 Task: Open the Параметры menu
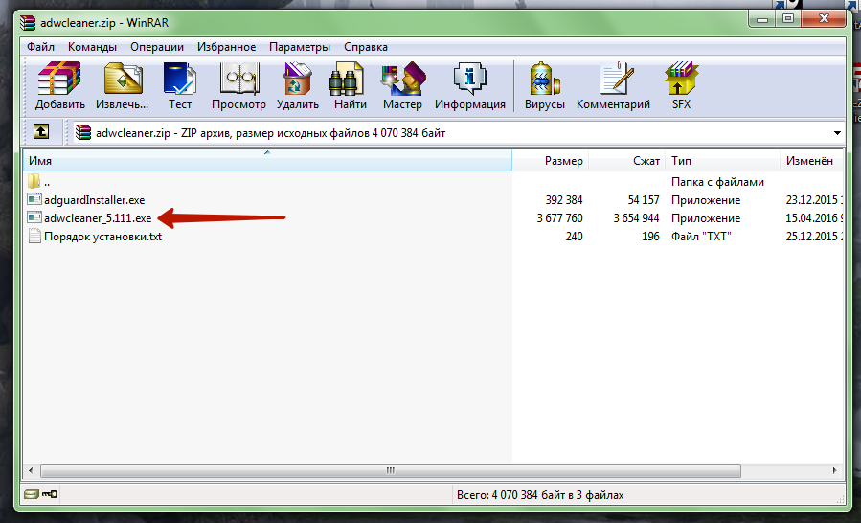[300, 47]
